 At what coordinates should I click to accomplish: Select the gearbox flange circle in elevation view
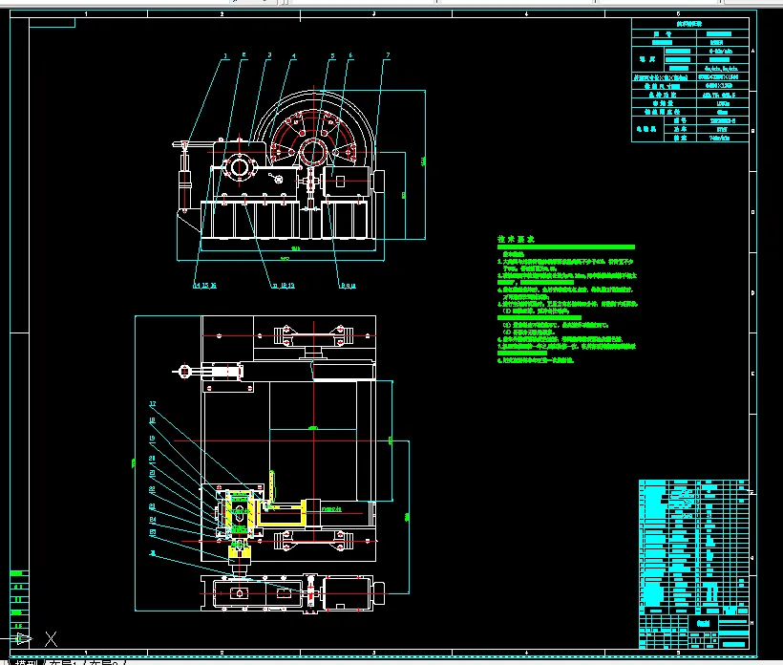pos(240,167)
